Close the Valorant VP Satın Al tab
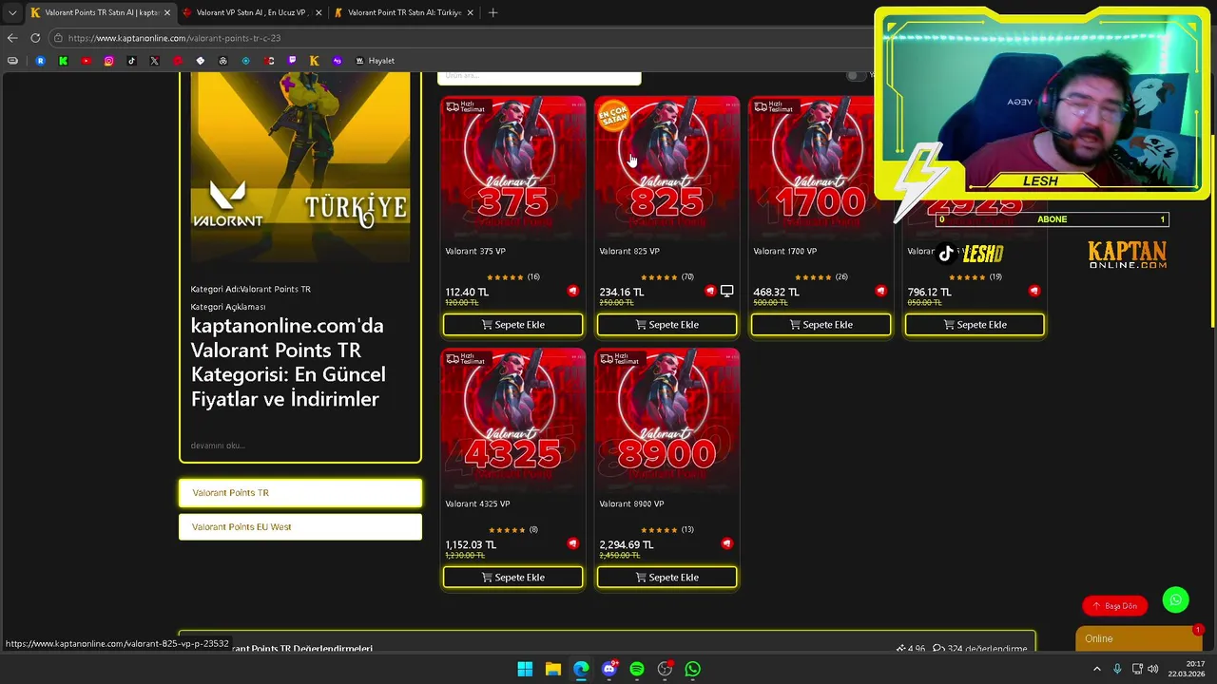This screenshot has height=684, width=1217. pyautogui.click(x=319, y=13)
